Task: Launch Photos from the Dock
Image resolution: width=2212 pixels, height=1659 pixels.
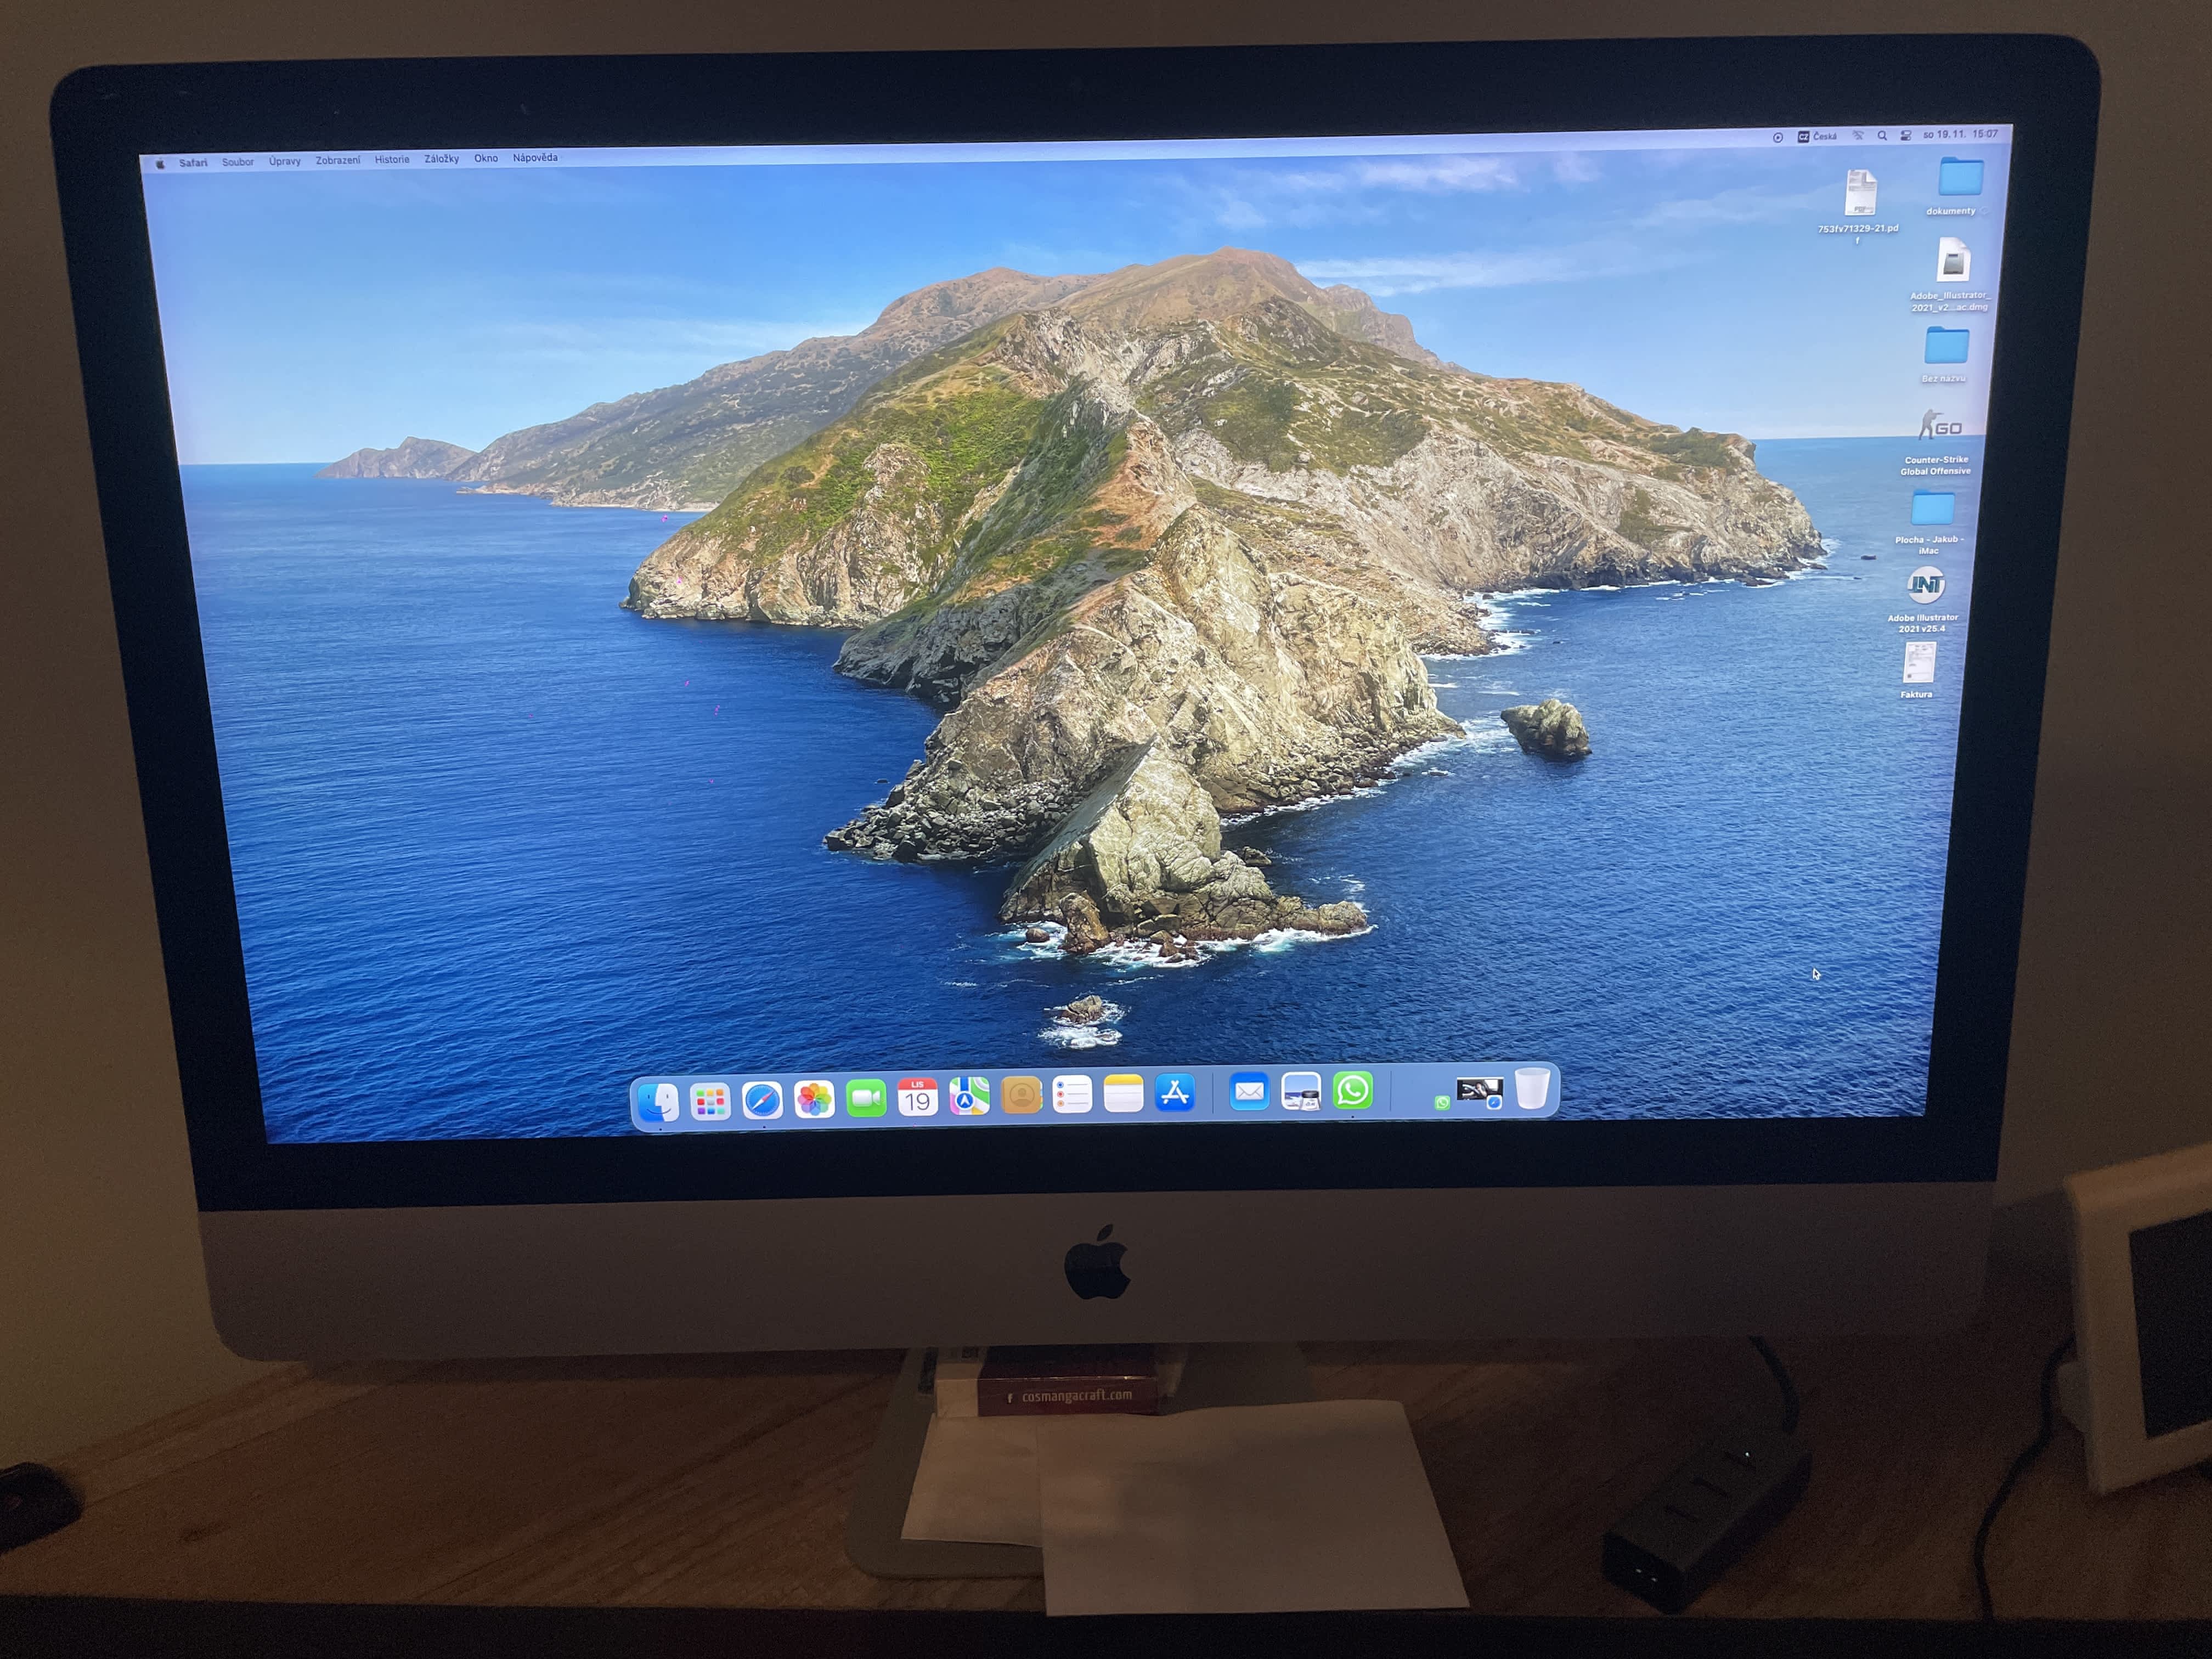Action: [x=814, y=1100]
